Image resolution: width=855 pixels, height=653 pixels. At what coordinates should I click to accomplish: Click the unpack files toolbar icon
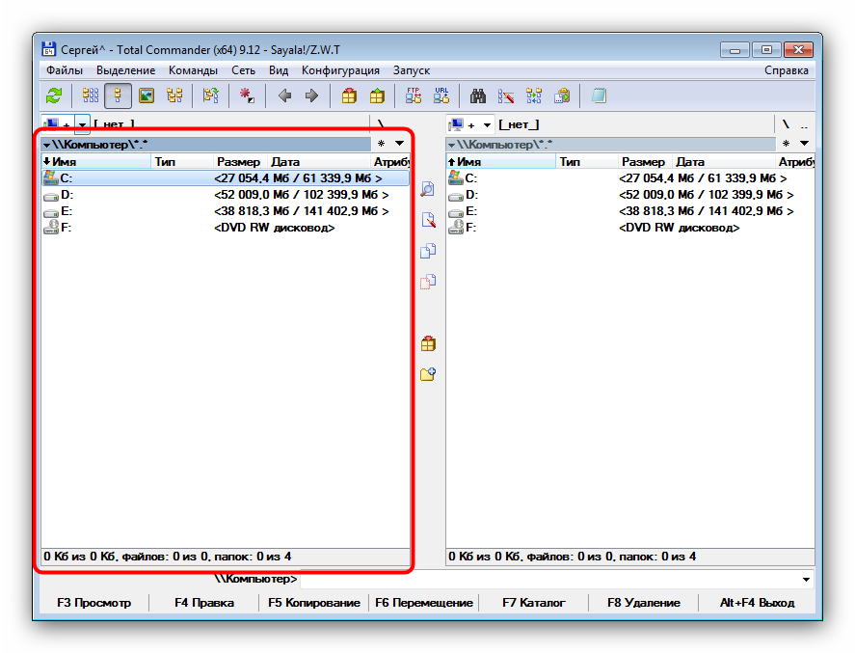tap(377, 96)
